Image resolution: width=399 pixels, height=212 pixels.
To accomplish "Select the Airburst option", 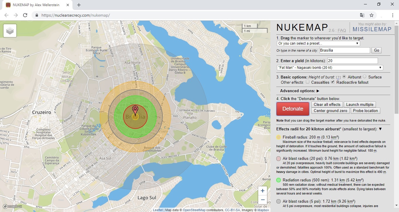I will [344, 77].
